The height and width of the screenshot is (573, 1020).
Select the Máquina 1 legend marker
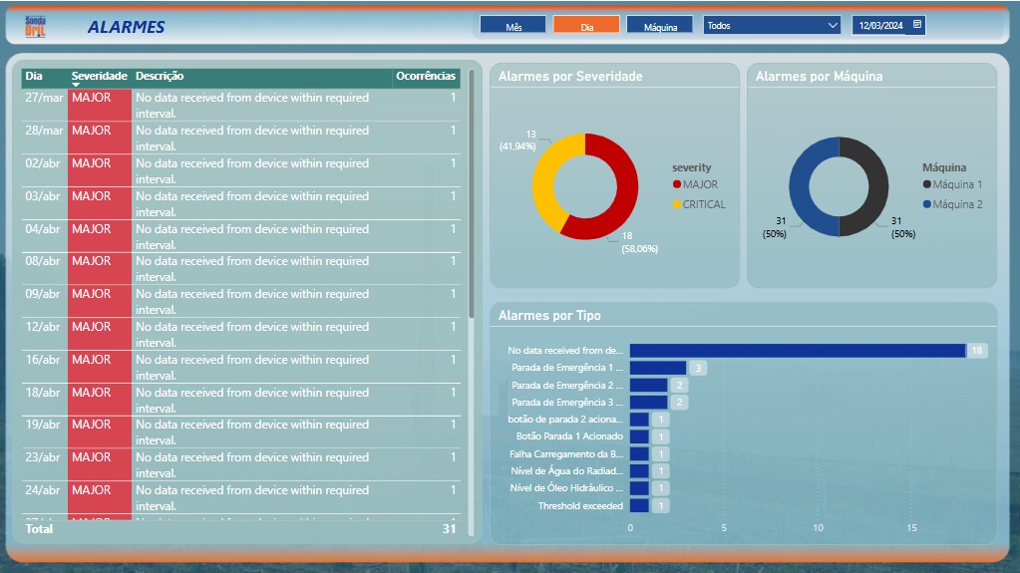(x=927, y=184)
